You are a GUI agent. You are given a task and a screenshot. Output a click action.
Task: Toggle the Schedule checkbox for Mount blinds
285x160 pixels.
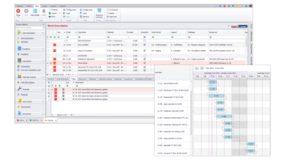144,63
